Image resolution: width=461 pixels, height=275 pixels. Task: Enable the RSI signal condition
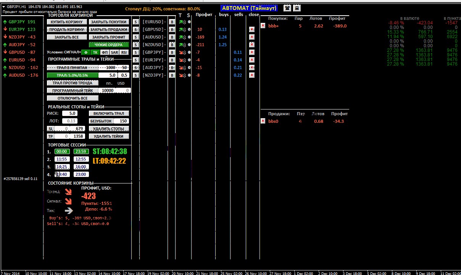point(124,52)
